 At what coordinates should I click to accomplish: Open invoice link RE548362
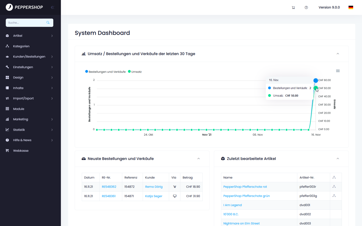click(109, 187)
